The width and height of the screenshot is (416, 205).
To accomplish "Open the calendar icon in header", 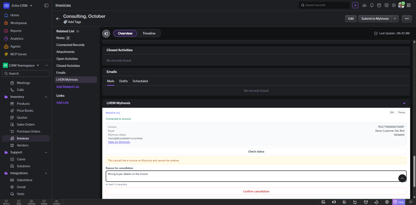I will click(379, 5).
